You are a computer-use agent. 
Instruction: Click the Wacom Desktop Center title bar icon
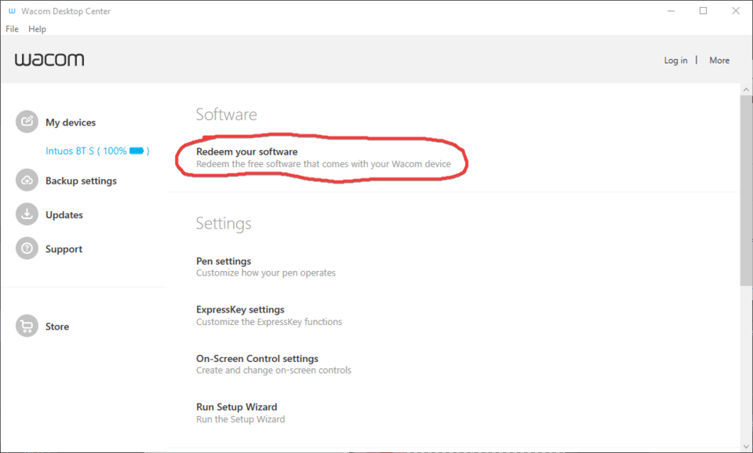(12, 11)
